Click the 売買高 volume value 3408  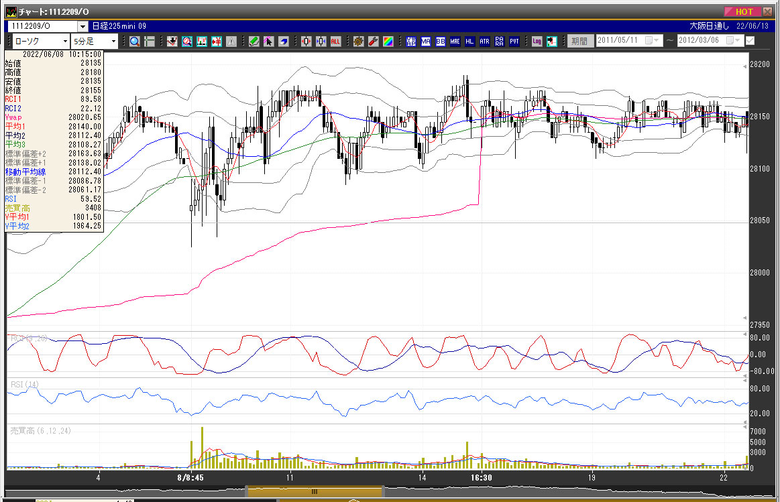pyautogui.click(x=93, y=208)
